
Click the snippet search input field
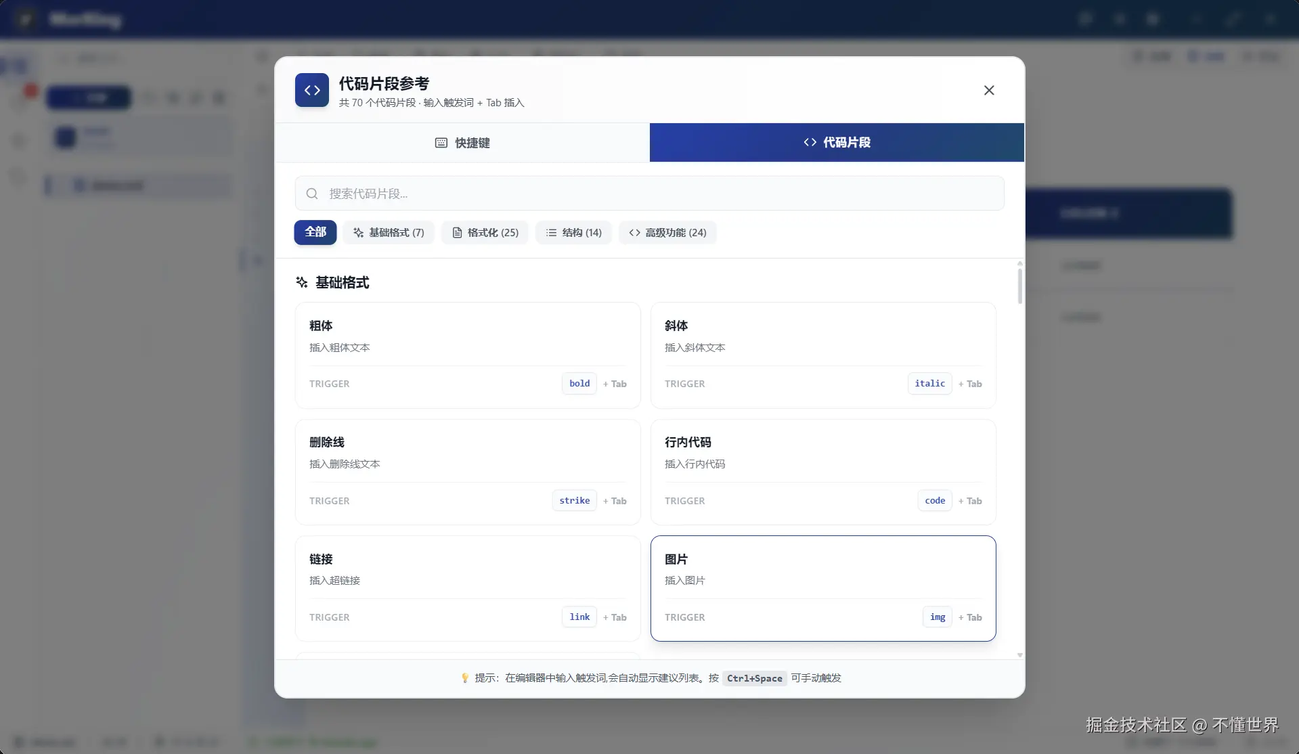(x=650, y=193)
